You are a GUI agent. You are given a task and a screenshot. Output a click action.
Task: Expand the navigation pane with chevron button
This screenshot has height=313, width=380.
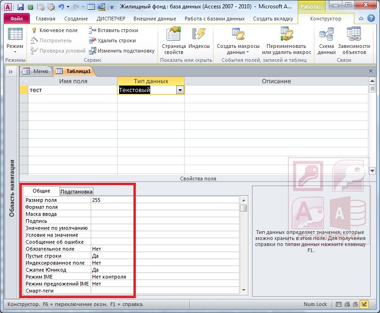[x=10, y=72]
